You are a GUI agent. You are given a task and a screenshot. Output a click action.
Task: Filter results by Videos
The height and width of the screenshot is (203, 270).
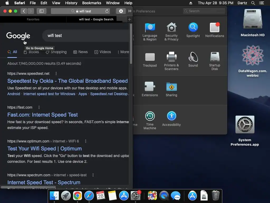click(103, 52)
